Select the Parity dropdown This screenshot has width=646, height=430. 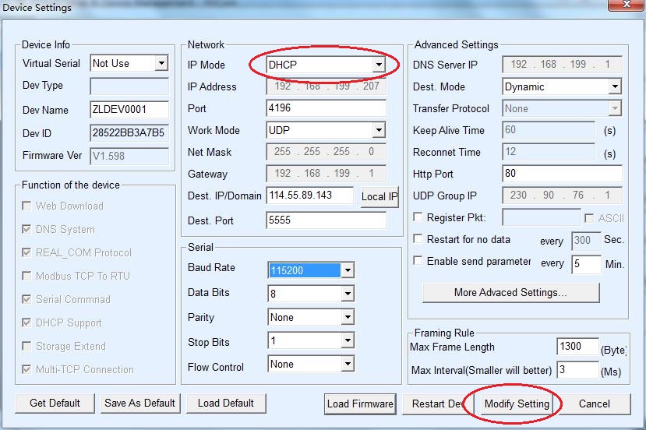click(348, 317)
